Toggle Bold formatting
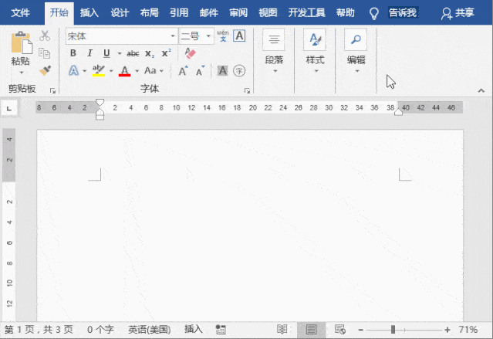This screenshot has width=493, height=339. click(x=73, y=53)
